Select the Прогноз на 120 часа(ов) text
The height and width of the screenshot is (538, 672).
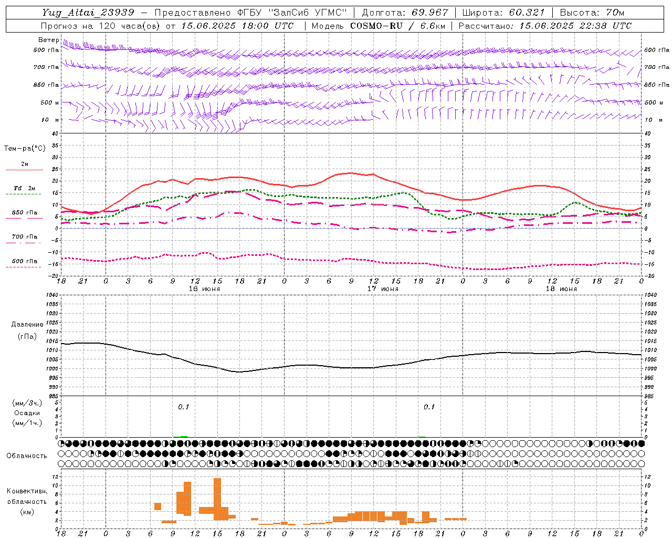click(x=101, y=26)
